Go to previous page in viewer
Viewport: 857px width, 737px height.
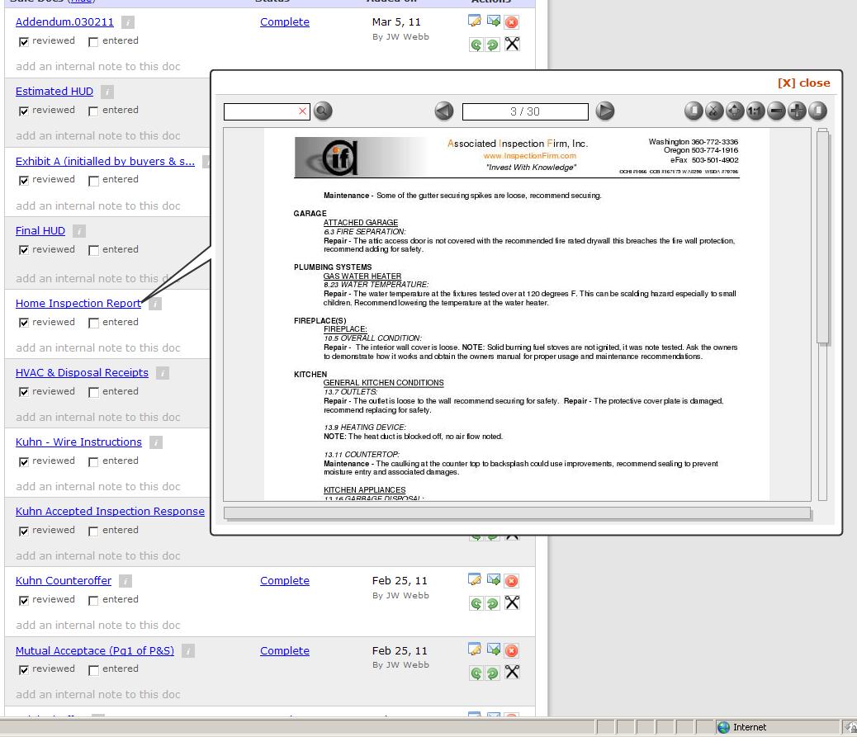pos(444,111)
